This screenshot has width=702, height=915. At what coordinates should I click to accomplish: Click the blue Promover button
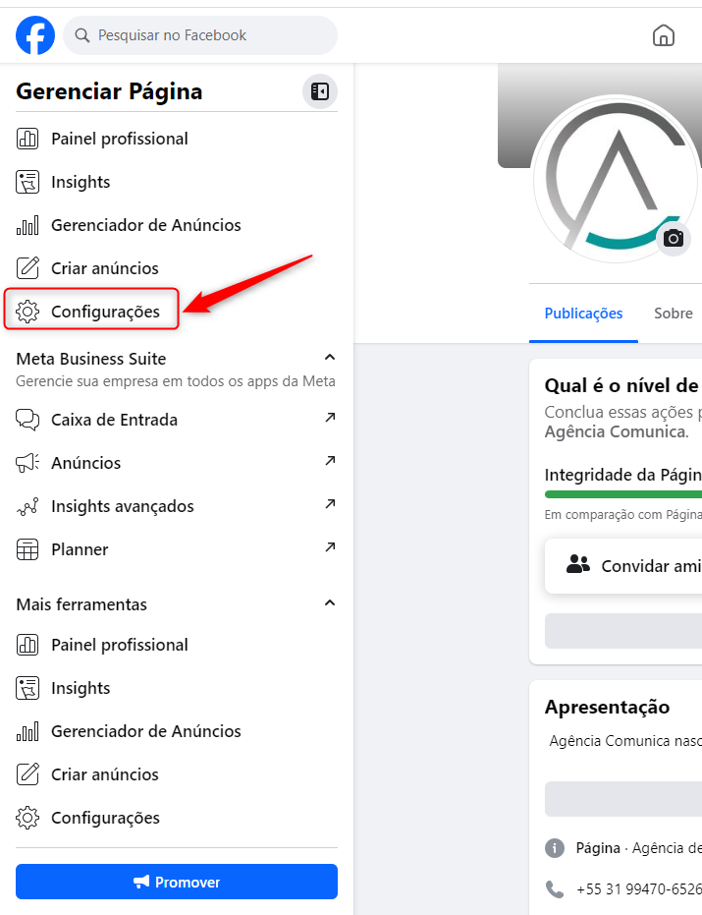pyautogui.click(x=177, y=882)
